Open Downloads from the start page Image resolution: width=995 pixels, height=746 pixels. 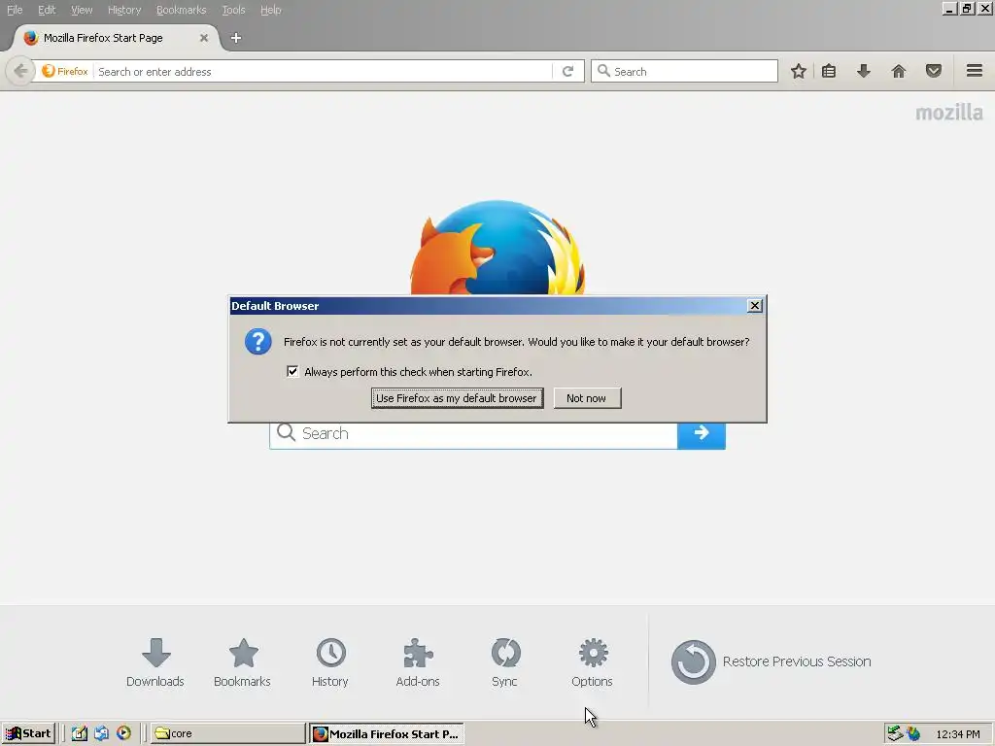pos(155,662)
